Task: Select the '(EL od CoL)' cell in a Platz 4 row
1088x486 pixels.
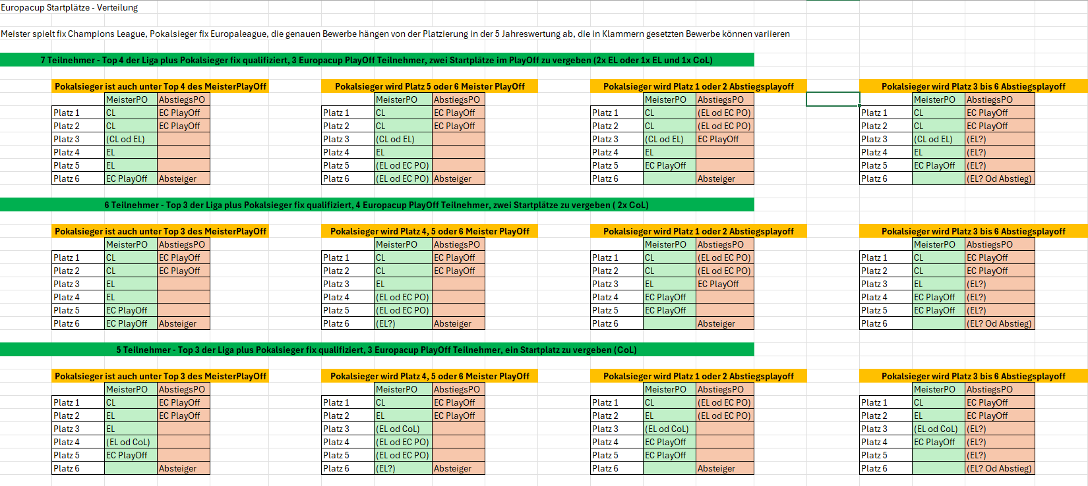Action: [131, 442]
